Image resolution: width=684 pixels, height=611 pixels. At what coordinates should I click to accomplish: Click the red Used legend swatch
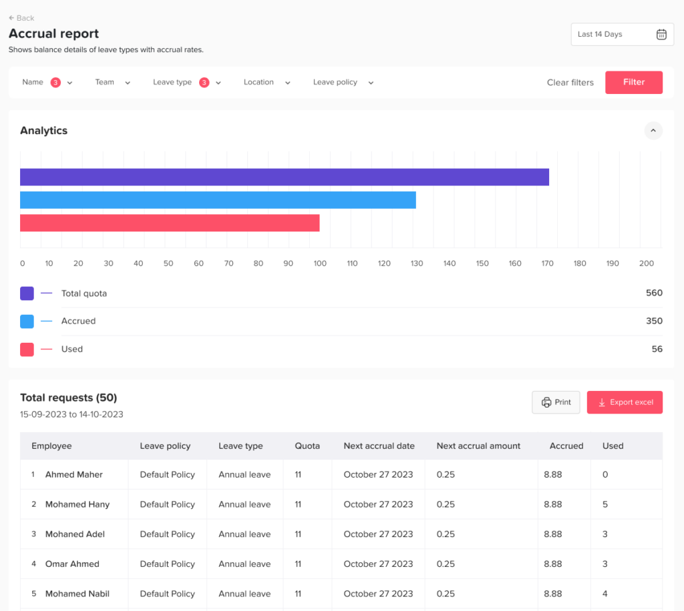click(x=27, y=350)
